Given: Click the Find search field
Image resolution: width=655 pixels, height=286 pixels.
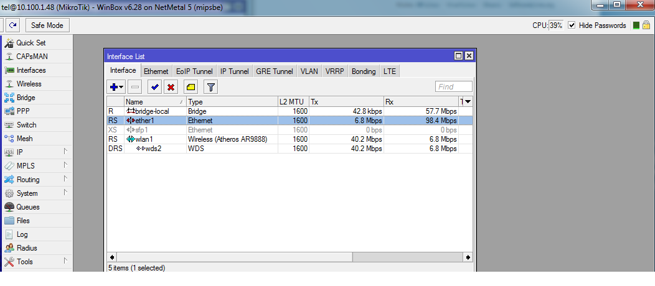Looking at the screenshot, I should [x=454, y=86].
